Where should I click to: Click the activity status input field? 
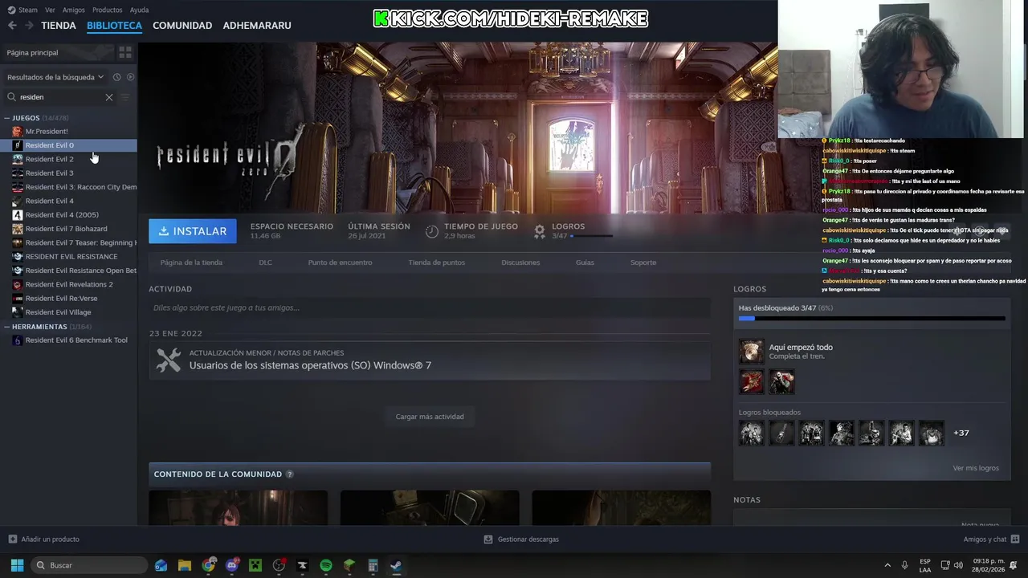coord(430,307)
